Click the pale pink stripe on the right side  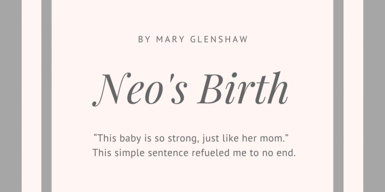tap(353, 96)
